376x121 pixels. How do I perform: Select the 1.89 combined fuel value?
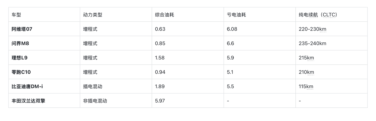point(160,87)
